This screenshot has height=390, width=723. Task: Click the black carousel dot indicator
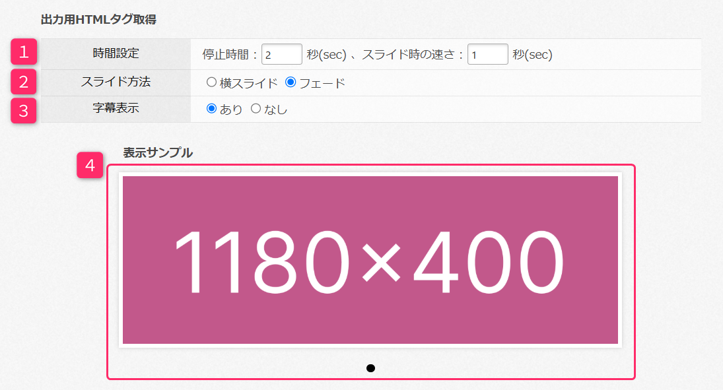click(x=371, y=370)
